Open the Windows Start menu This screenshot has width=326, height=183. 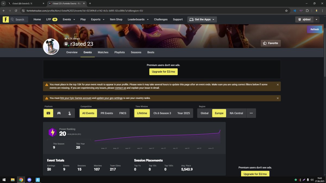pyautogui.click(x=4, y=180)
